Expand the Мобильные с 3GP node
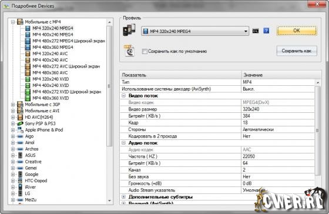 pyautogui.click(x=13, y=105)
